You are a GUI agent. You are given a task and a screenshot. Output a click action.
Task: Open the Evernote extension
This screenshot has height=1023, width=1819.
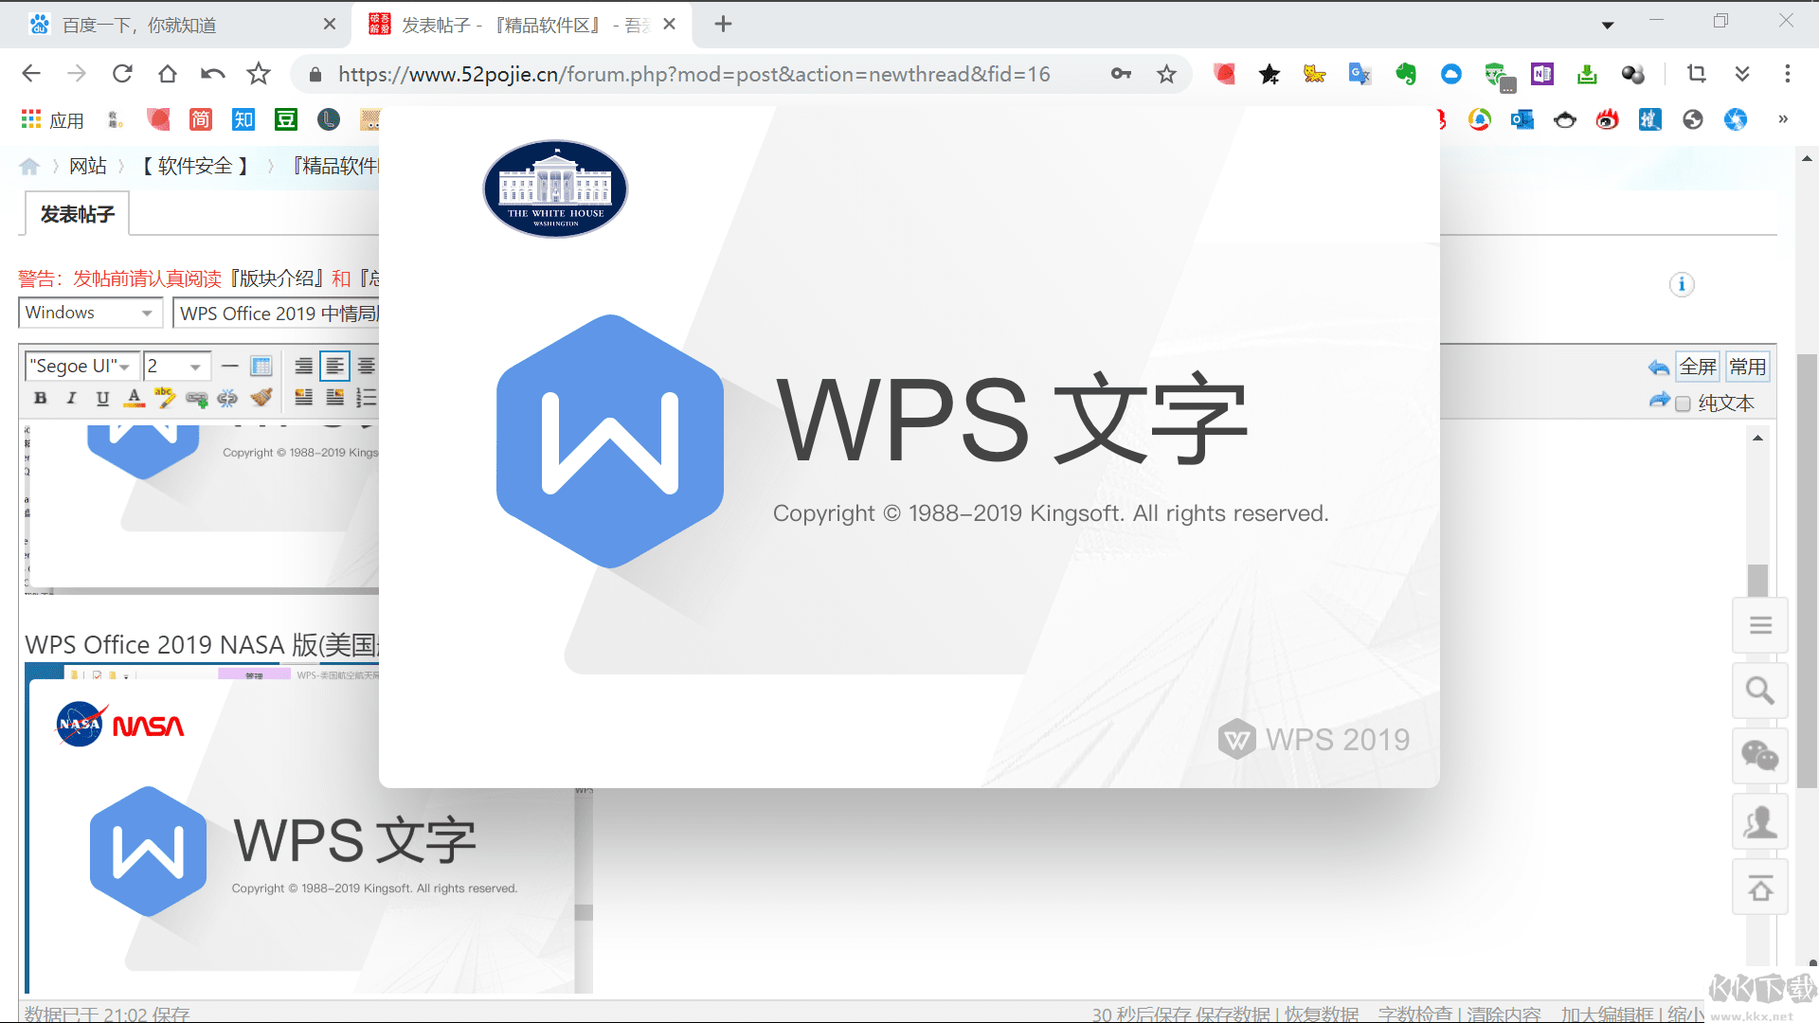(x=1405, y=74)
